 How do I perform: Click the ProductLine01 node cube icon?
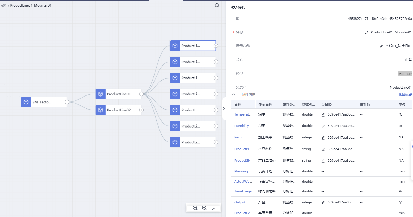tap(101, 94)
